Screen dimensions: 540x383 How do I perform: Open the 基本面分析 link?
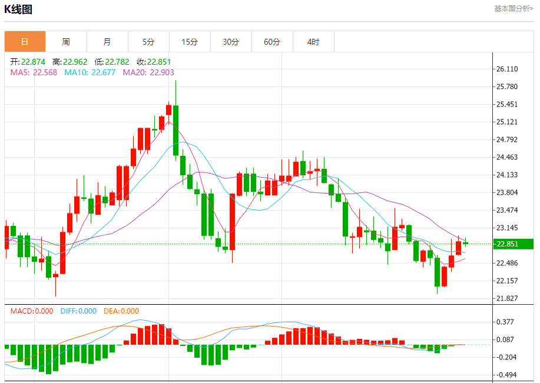tap(513, 9)
